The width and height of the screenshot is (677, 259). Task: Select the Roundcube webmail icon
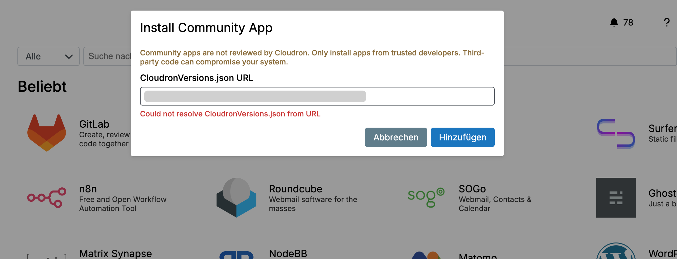point(236,198)
